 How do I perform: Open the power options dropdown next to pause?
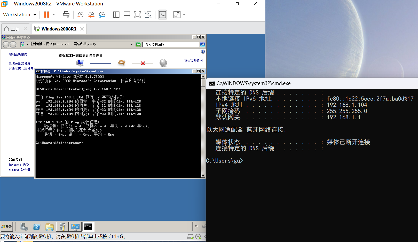[x=54, y=14]
